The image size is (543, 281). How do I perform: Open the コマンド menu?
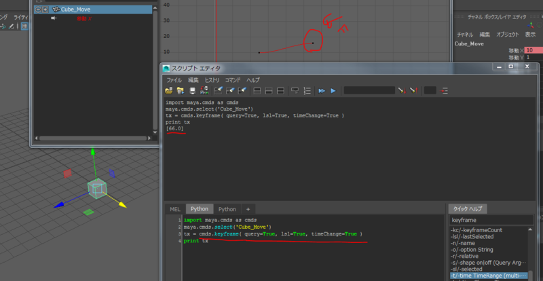[233, 80]
